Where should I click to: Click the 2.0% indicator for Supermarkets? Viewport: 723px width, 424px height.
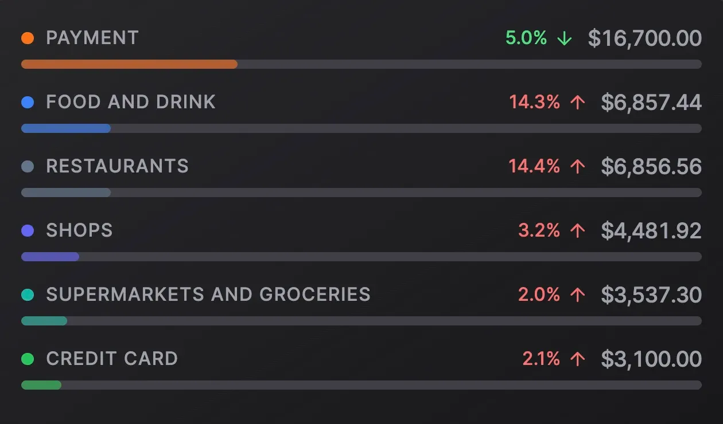click(x=541, y=295)
